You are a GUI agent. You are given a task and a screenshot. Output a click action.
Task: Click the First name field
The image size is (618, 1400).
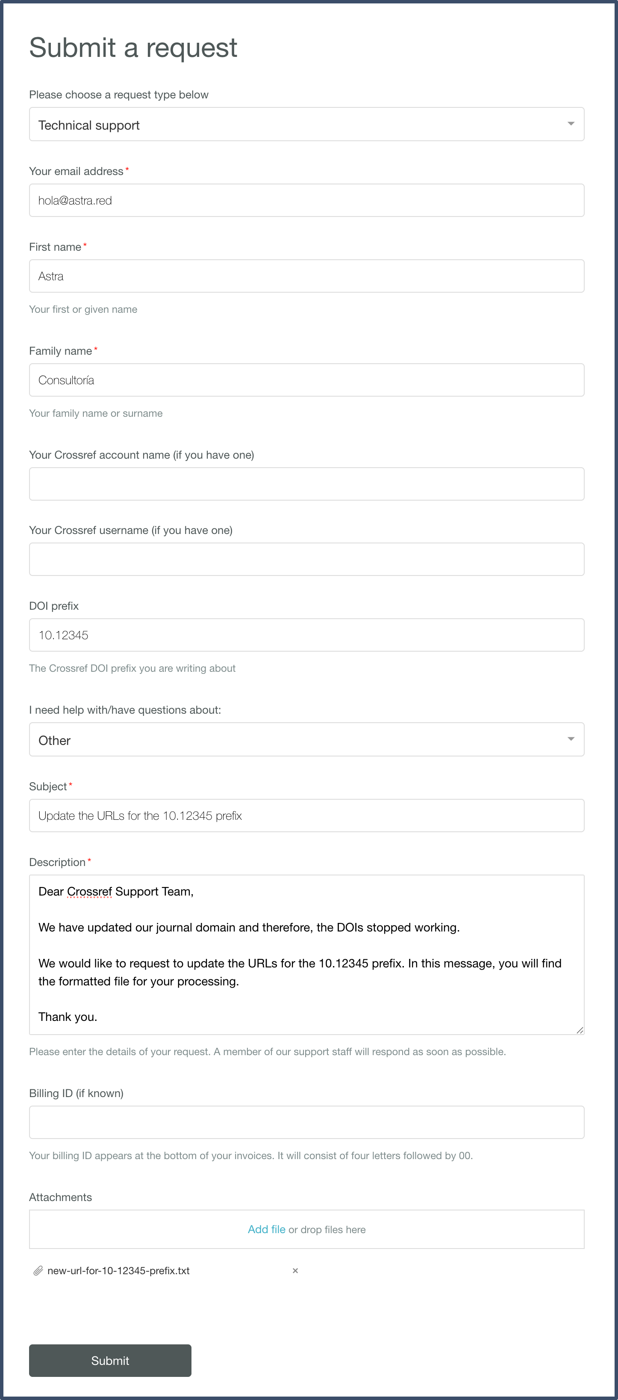click(306, 276)
